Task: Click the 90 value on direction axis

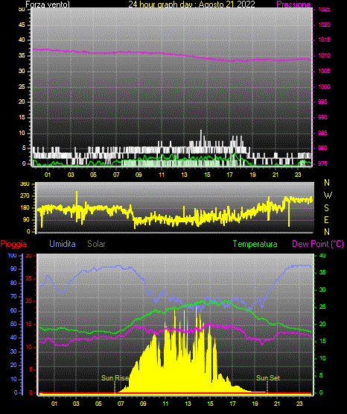Action: pos(26,219)
